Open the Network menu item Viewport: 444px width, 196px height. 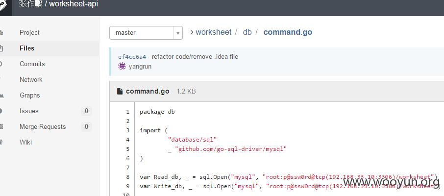pos(31,79)
